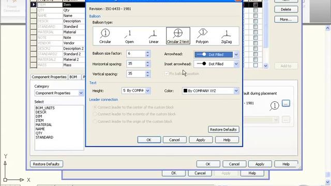Viewport: 331px width, 186px height.
Task: Open the text Color dropdown
Action: (x=236, y=91)
